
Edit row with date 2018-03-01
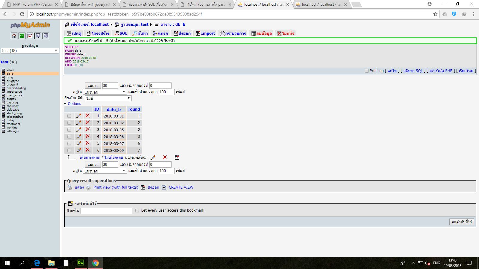click(79, 116)
